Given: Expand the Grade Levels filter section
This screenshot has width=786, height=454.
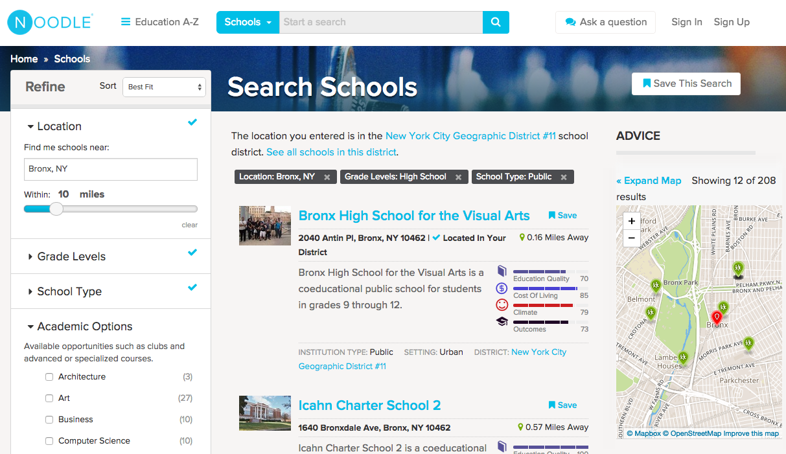Looking at the screenshot, I should (x=66, y=256).
